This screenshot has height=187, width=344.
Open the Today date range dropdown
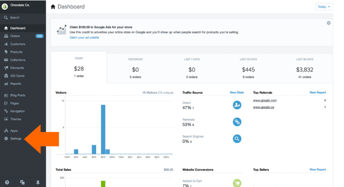324,7
